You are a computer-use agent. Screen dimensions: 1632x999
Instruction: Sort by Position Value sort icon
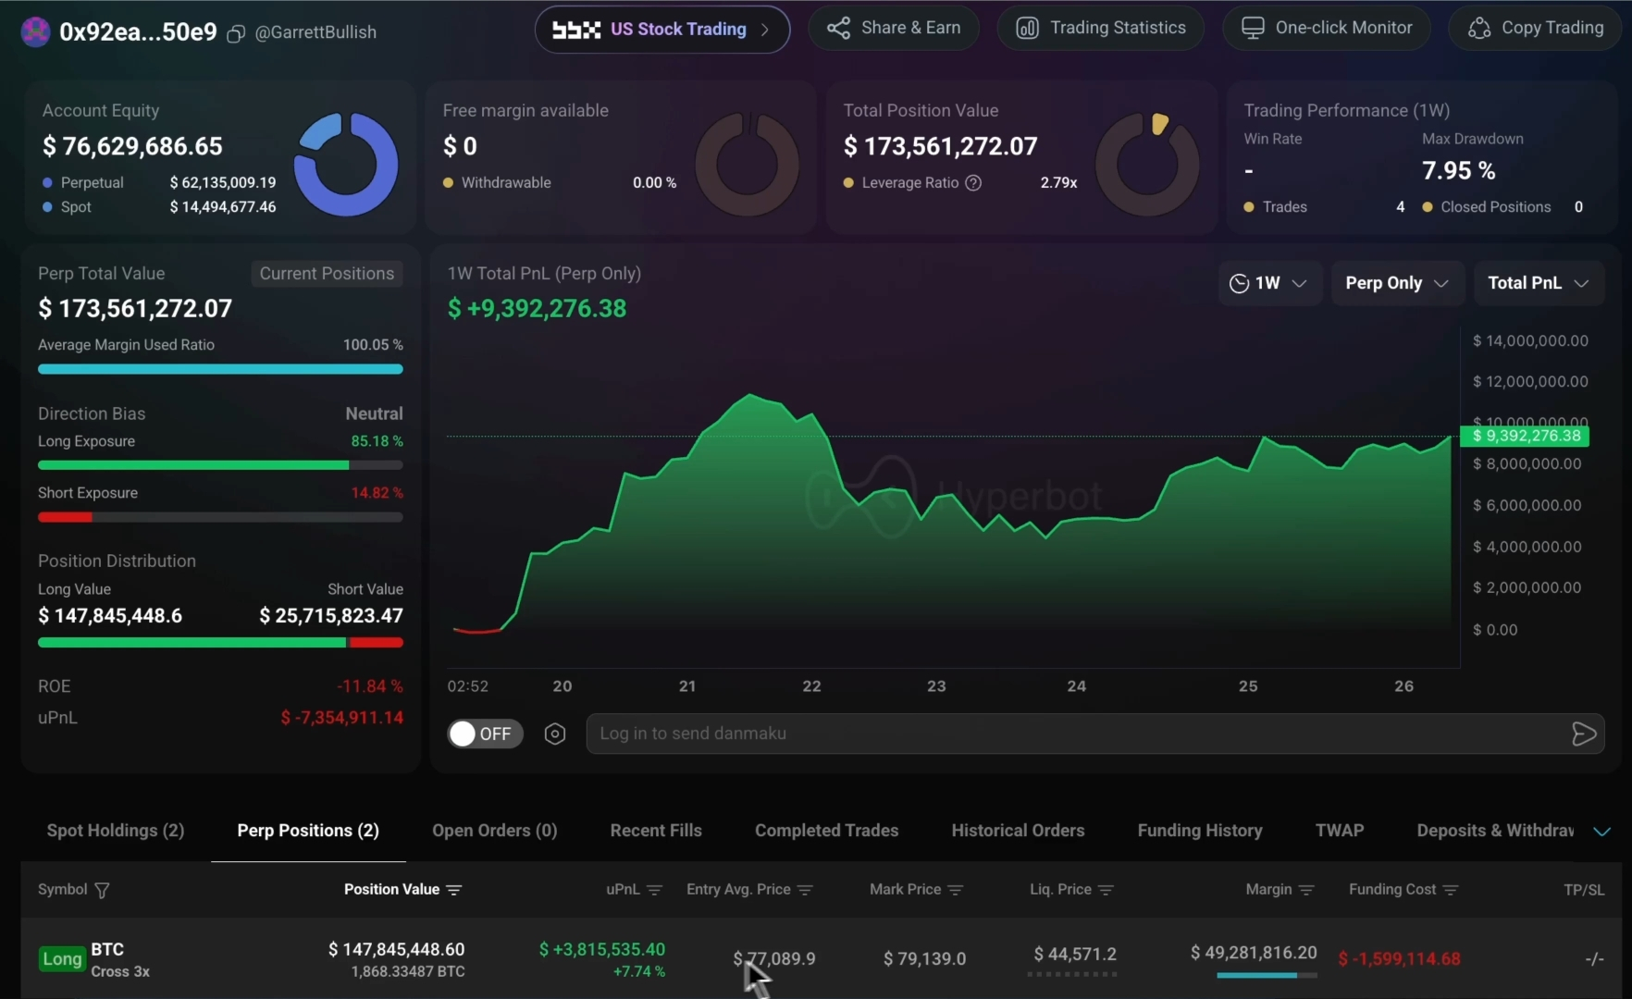pyautogui.click(x=454, y=890)
